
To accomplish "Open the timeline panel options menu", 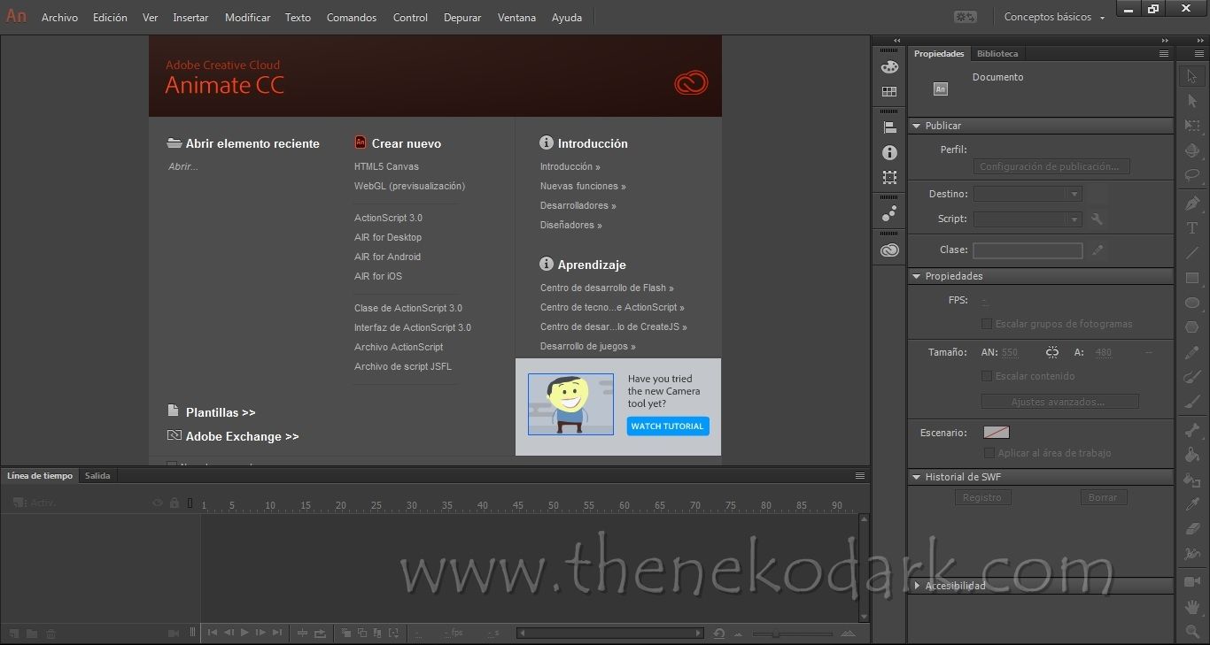I will pos(859,476).
